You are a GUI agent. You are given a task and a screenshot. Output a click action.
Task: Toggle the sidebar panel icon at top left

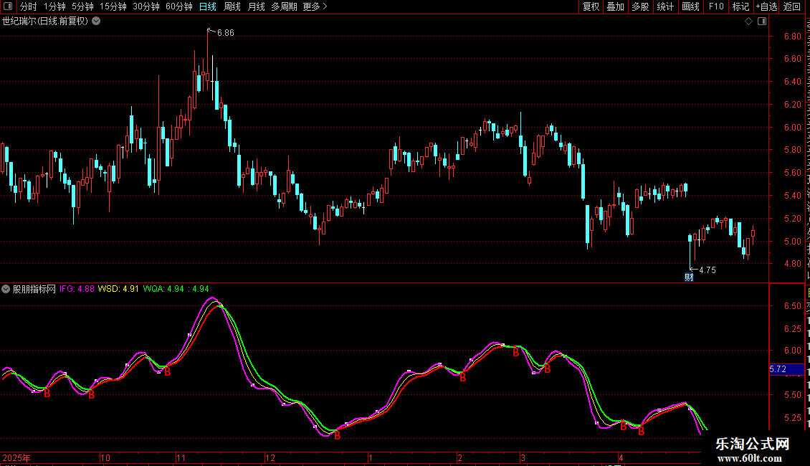8,6
